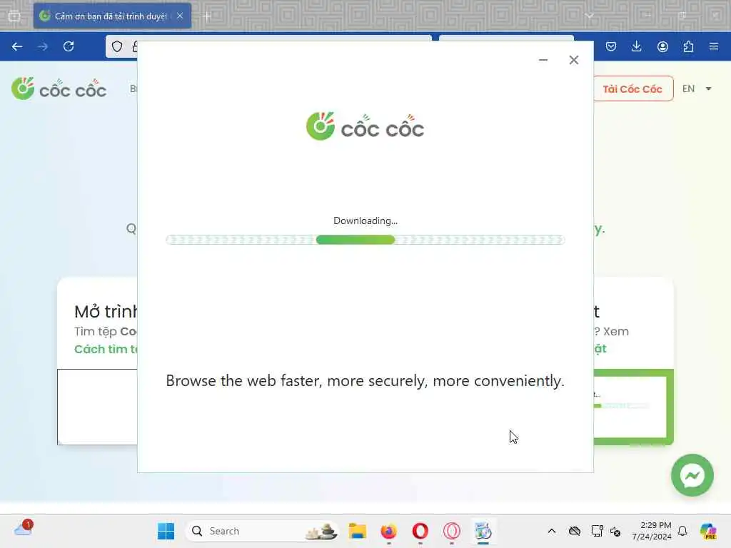
Task: Switch to Firefox in the taskbar
Action: (x=389, y=531)
